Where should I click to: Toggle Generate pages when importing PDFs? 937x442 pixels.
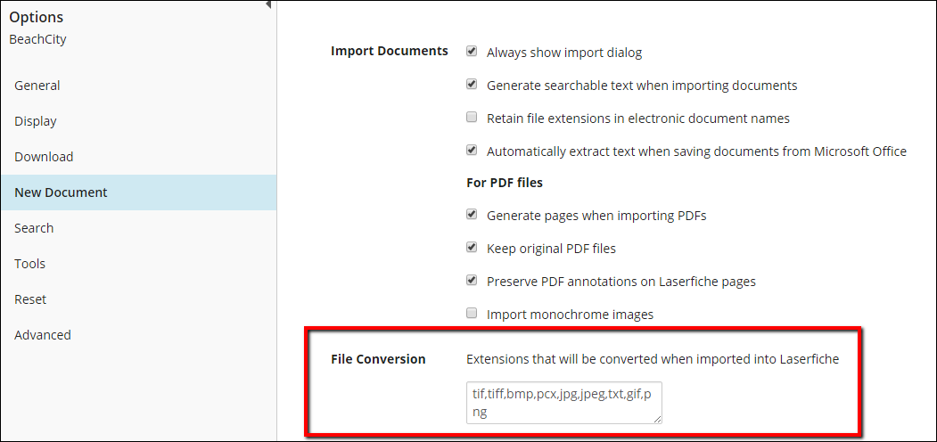coord(472,215)
